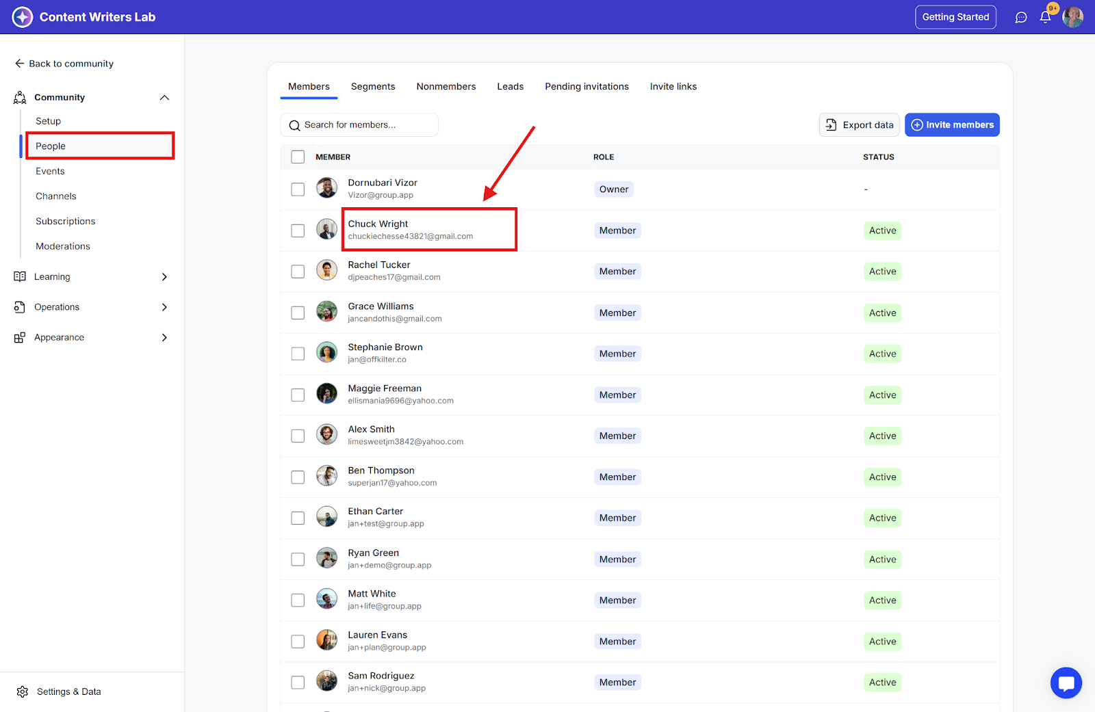Viewport: 1095px width, 712px height.
Task: Click the plus icon on Invite members
Action: (917, 125)
